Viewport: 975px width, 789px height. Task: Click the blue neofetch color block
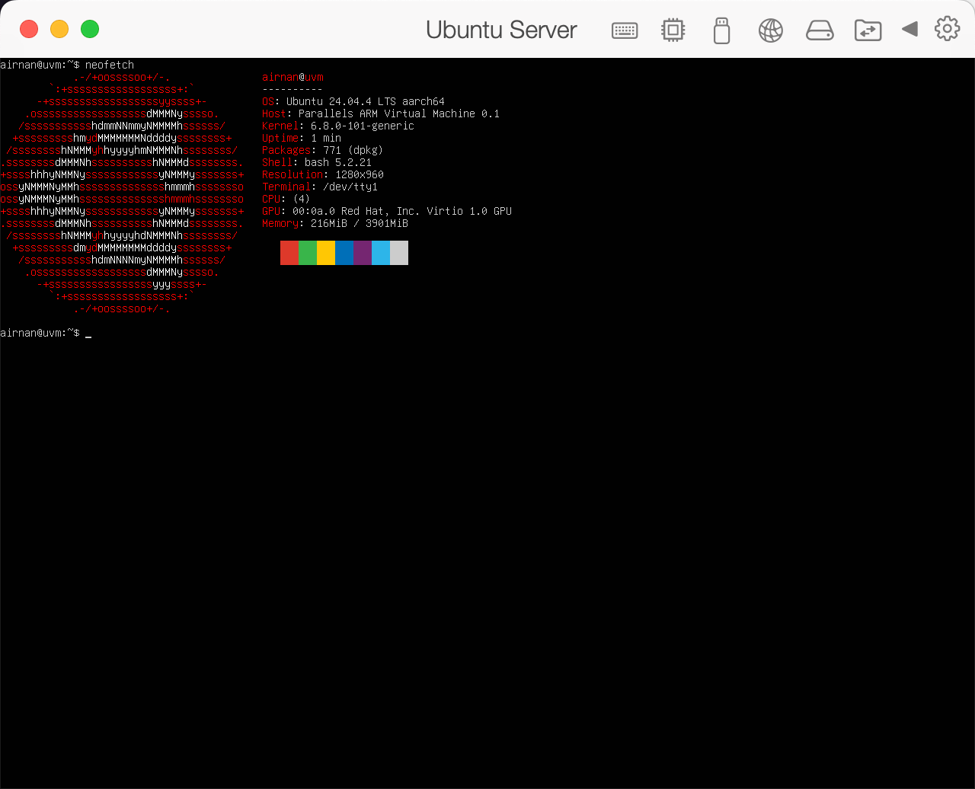point(344,252)
